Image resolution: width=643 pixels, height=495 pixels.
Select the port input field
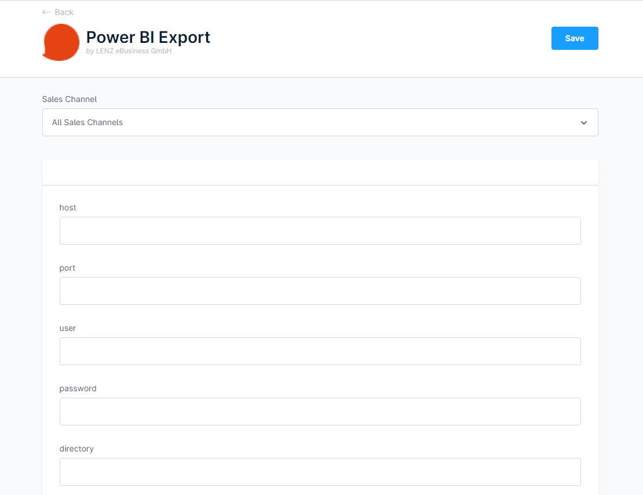320,291
